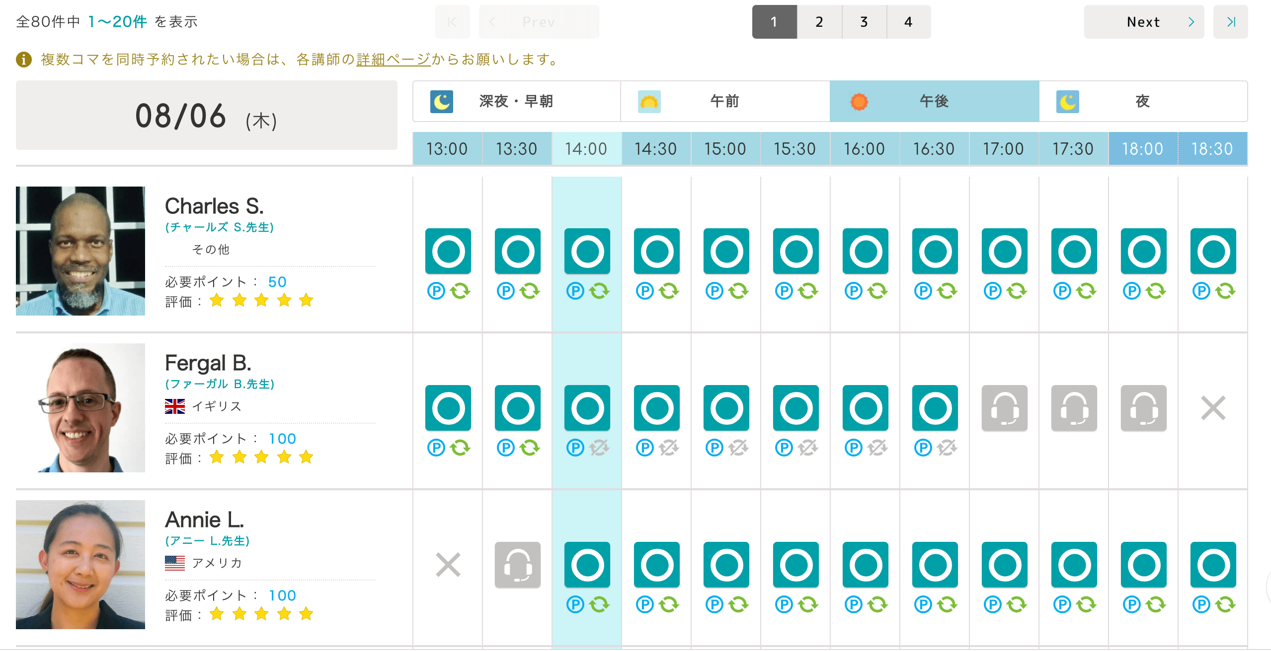Jump to last page arrow button
Viewport: 1271px width, 651px height.
tap(1230, 22)
